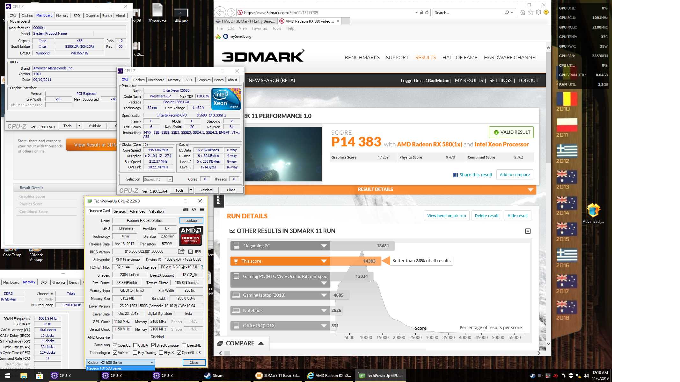Screen dimensions: 680x382
Task: Open the Caches tab in front CPU-Z window
Action: click(x=139, y=80)
